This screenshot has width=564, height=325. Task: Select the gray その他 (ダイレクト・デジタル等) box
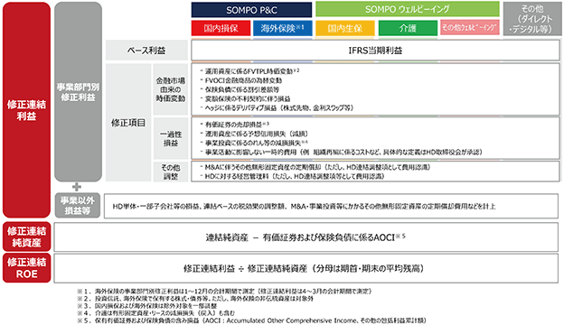532,19
